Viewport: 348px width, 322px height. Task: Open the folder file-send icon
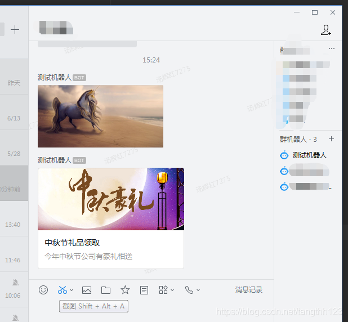pyautogui.click(x=106, y=290)
